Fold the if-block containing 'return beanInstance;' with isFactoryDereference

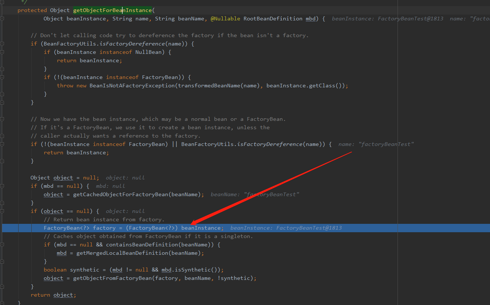tap(2, 144)
